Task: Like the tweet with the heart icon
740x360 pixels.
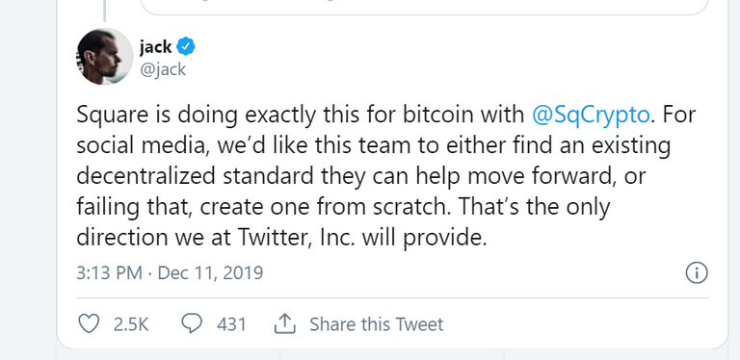Action: pos(89,324)
